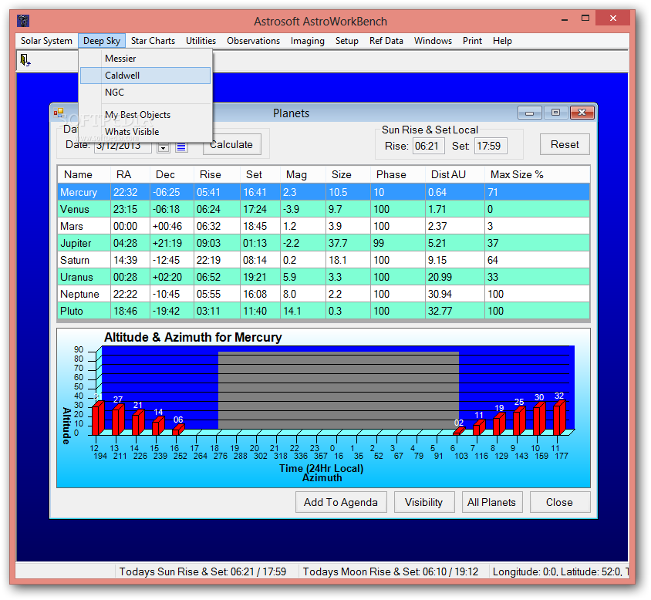
Task: Open the Star Charts menu
Action: pos(153,41)
